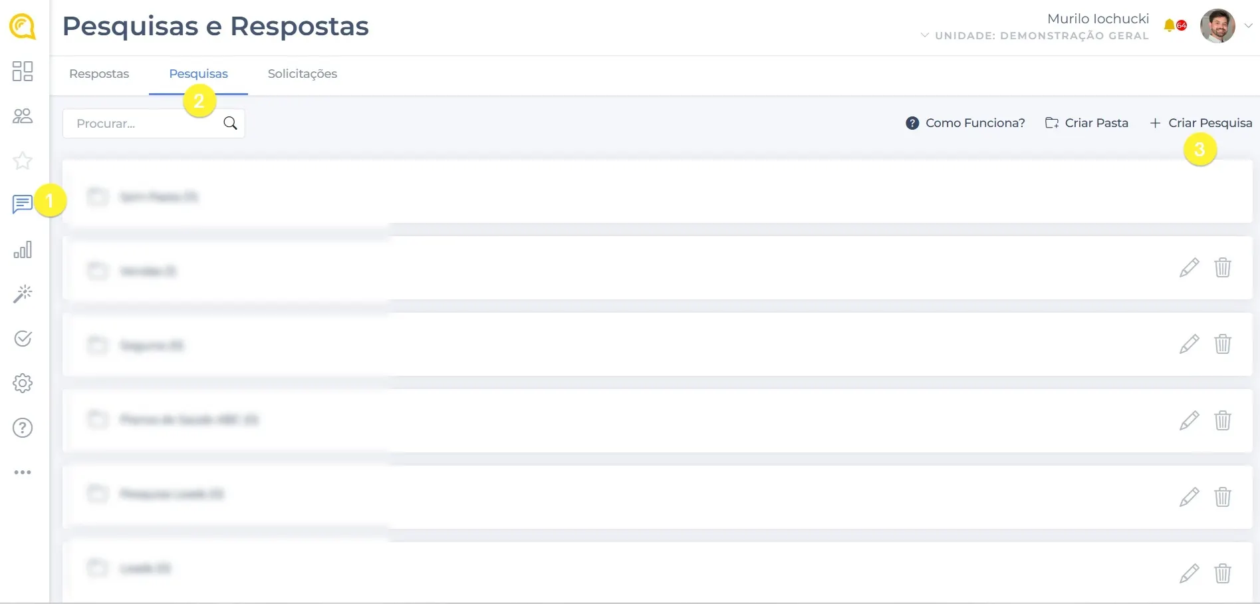Click the Criar Pasta button
This screenshot has width=1260, height=604.
coord(1087,123)
